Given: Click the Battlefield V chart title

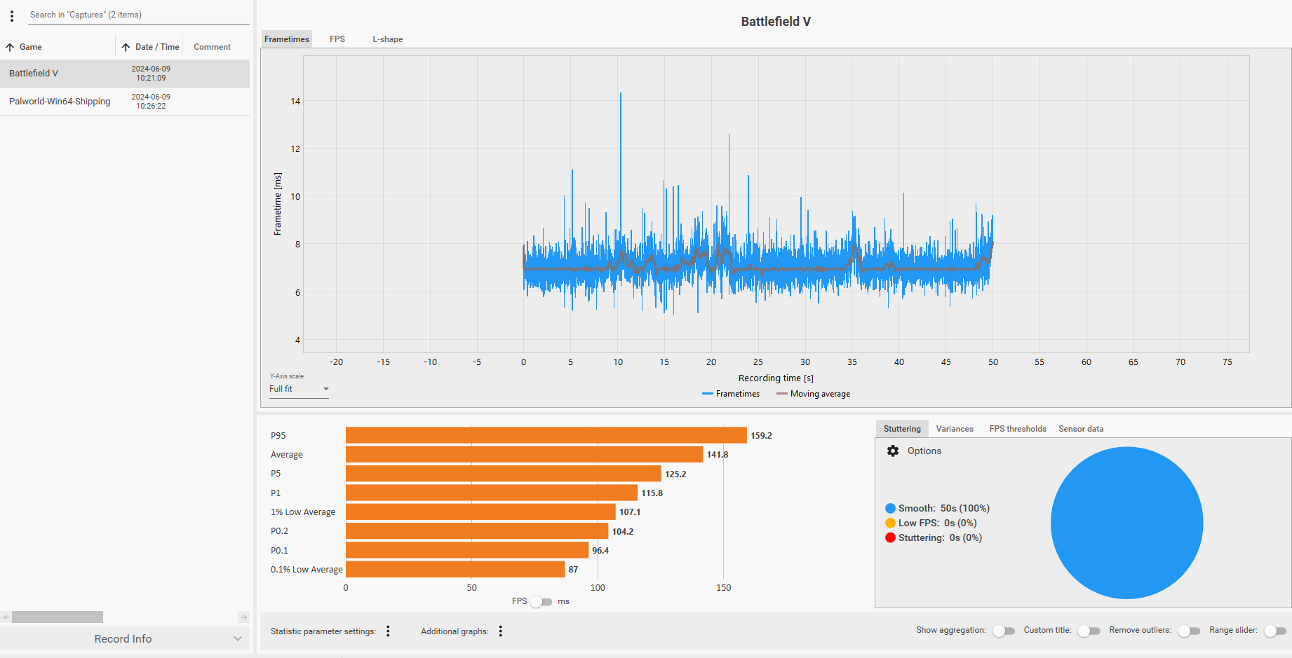Looking at the screenshot, I should (x=776, y=22).
